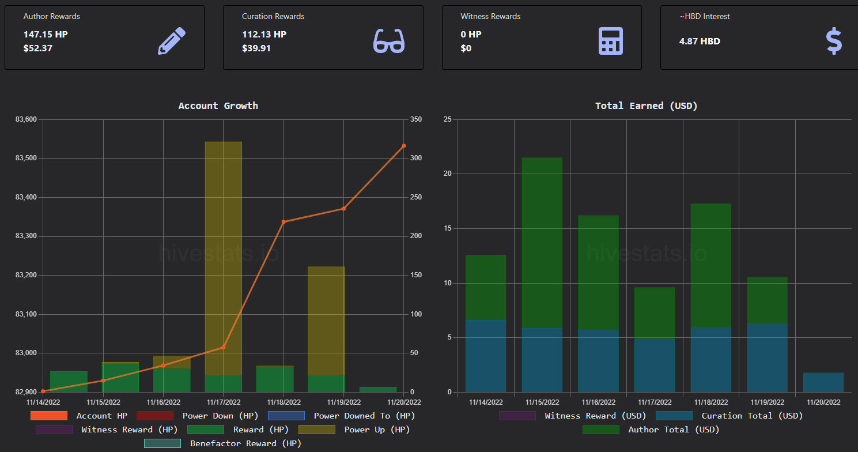Click the Curation Rewards card heading

click(273, 16)
